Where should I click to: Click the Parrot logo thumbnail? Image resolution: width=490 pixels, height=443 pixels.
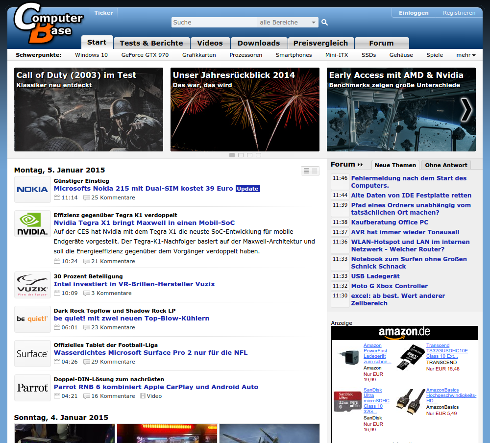(32, 388)
